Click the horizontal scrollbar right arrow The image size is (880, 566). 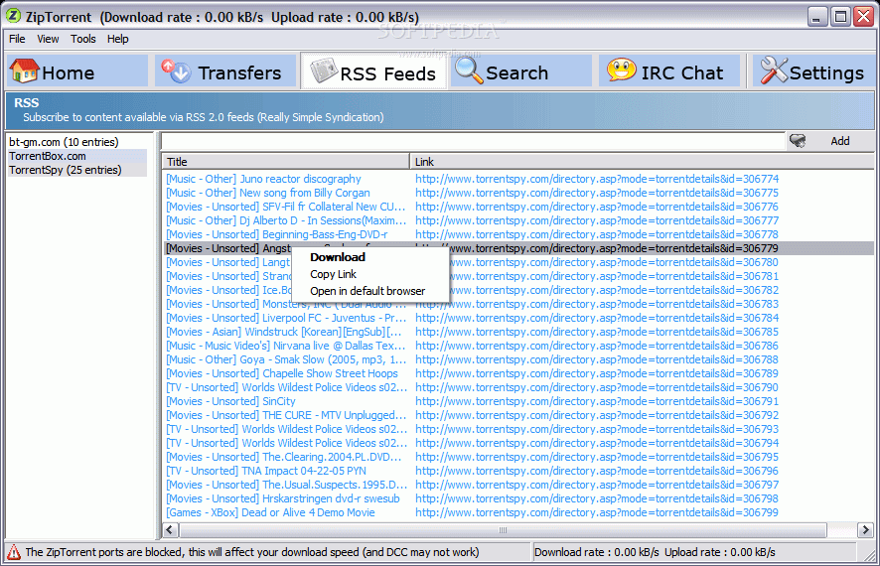point(865,529)
